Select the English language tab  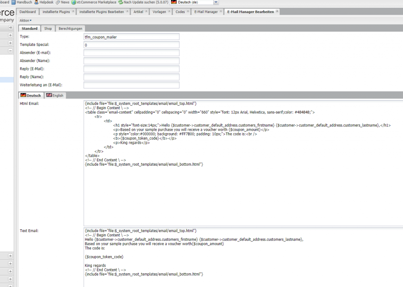pos(55,95)
